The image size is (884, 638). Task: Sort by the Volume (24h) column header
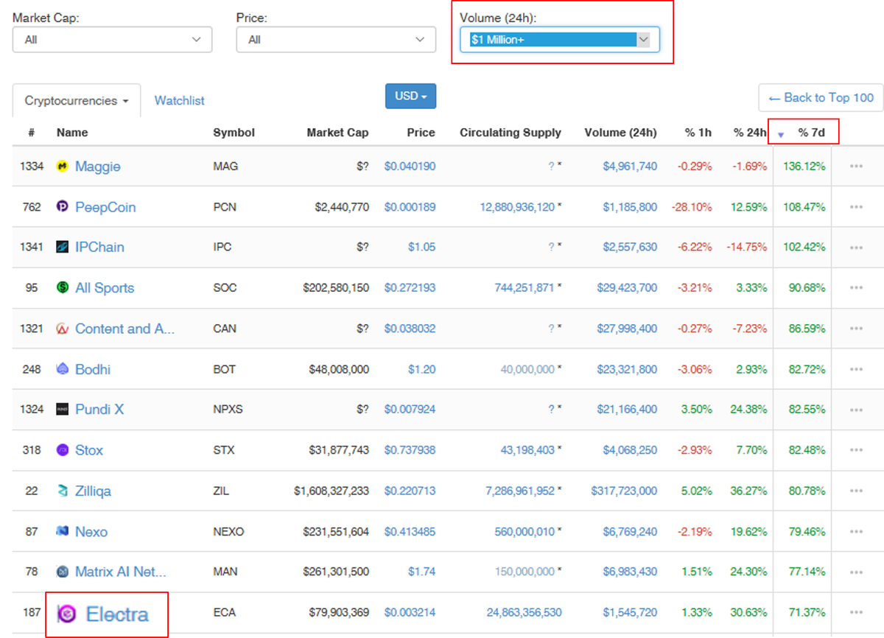tap(620, 133)
